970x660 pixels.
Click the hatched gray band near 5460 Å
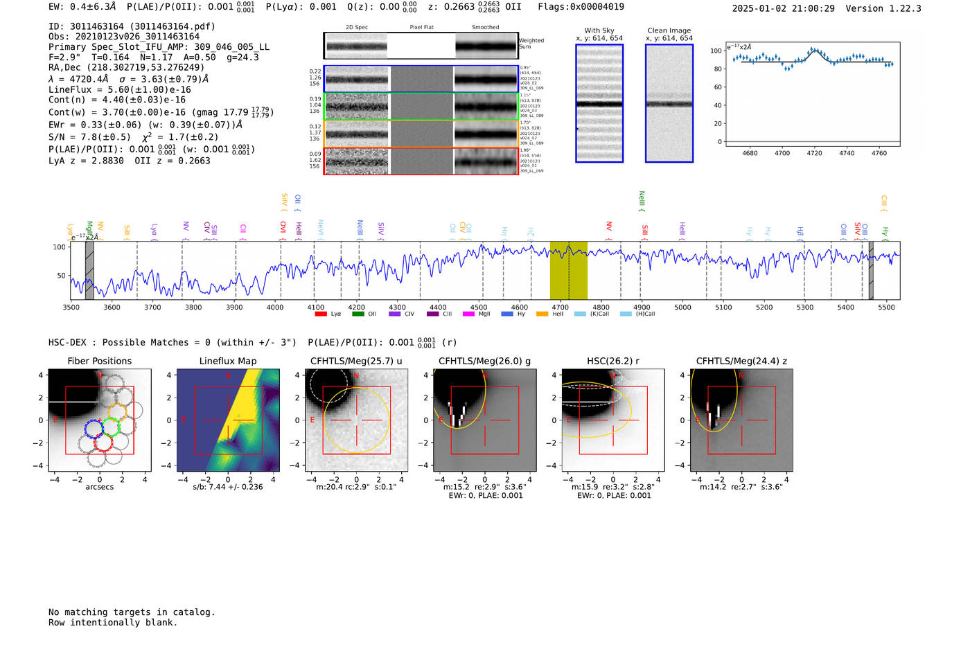coord(871,270)
